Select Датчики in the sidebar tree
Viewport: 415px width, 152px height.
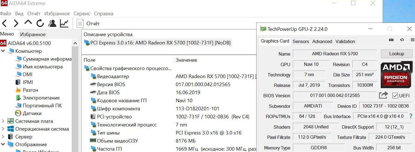[32, 113]
